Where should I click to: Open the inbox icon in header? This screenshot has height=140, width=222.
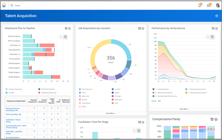[209, 6]
